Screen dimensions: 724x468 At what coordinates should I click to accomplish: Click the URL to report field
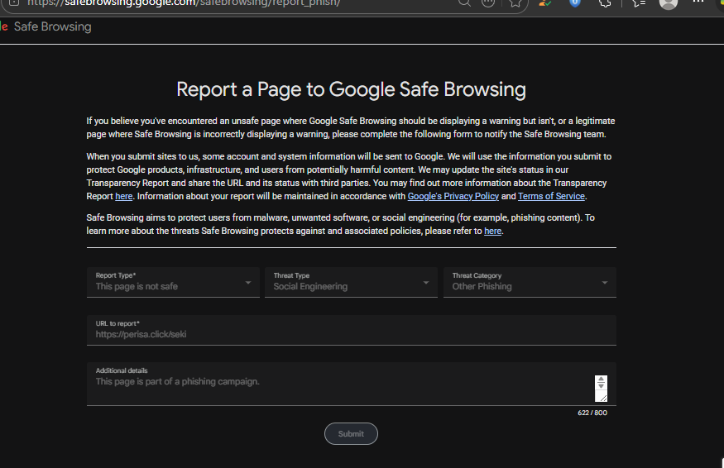click(352, 330)
